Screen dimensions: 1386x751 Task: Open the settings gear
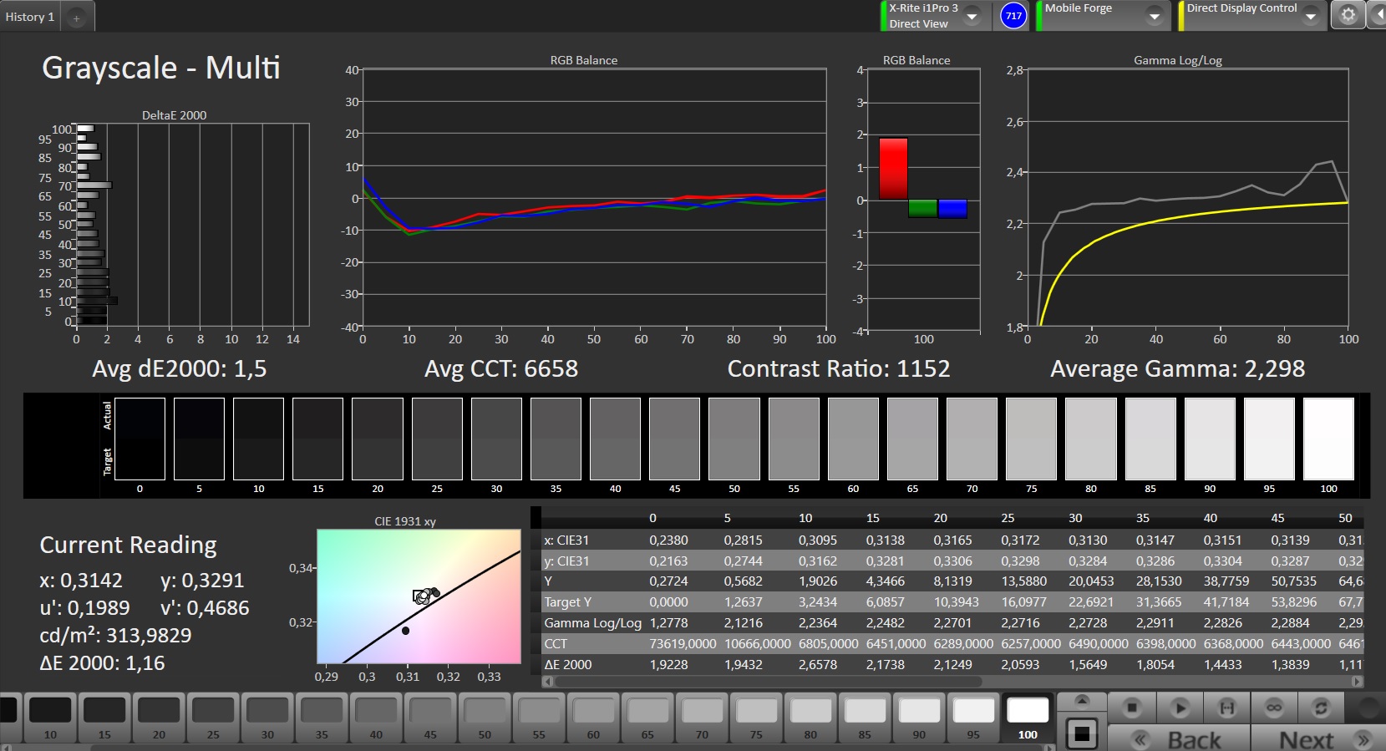(1348, 15)
